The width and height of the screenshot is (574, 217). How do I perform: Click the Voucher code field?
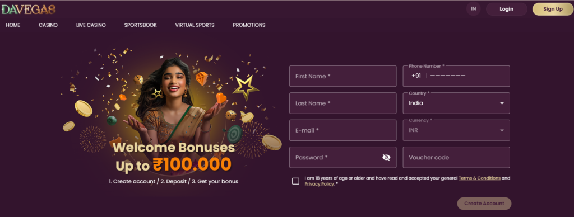pos(456,158)
